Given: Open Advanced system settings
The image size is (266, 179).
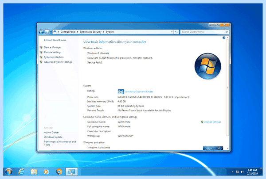Looking at the screenshot, I should 58,62.
